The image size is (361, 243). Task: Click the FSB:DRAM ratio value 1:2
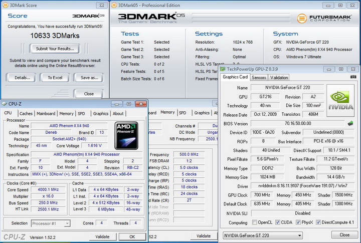tap(189, 161)
